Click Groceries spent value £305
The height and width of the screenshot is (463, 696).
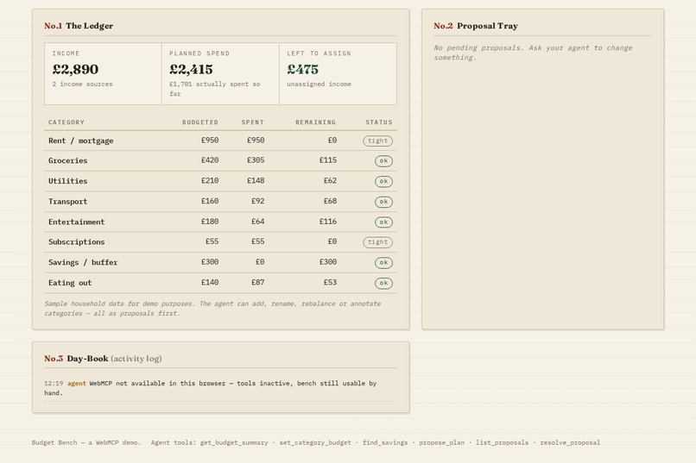(256, 160)
